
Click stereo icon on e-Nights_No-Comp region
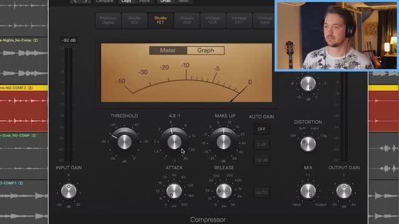(36, 40)
